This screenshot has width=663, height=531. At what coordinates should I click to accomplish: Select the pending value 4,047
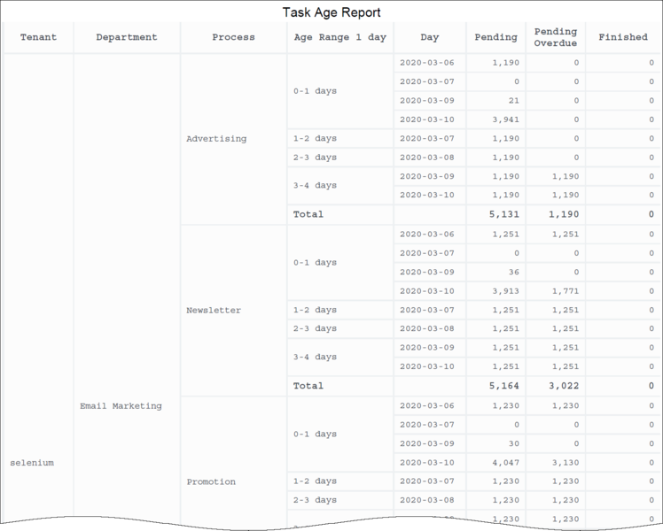tap(505, 463)
